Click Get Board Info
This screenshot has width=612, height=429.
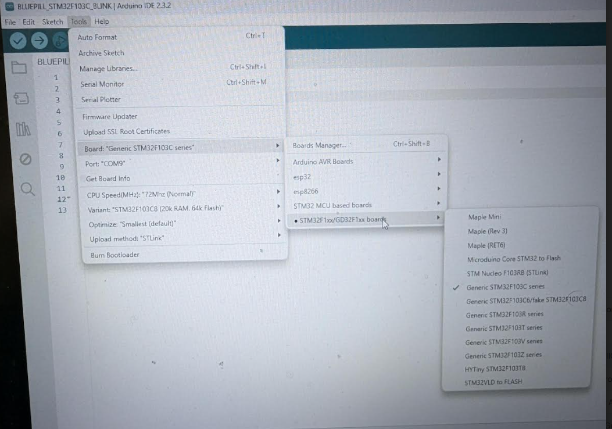(182, 178)
